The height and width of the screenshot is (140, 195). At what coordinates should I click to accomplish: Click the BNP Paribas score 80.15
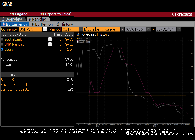[x=69, y=44]
